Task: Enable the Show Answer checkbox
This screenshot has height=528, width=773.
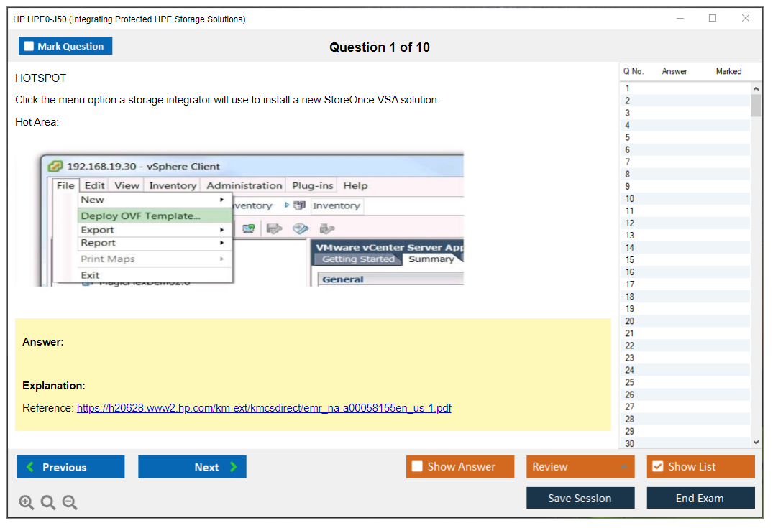Action: (x=417, y=467)
